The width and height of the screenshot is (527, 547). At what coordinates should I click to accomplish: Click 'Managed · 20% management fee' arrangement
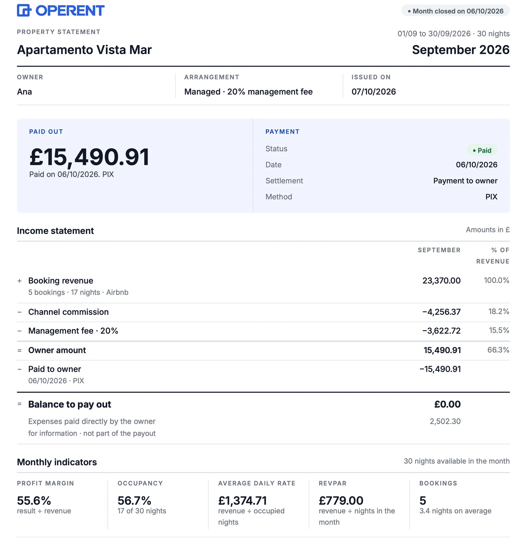[248, 92]
